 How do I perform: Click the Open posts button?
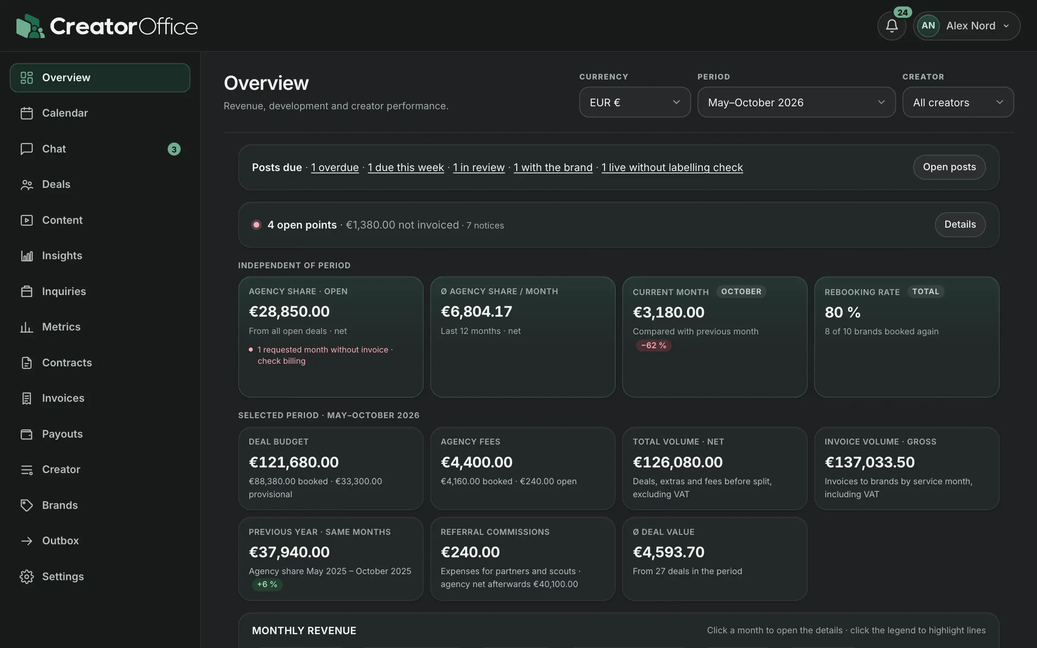click(x=949, y=167)
